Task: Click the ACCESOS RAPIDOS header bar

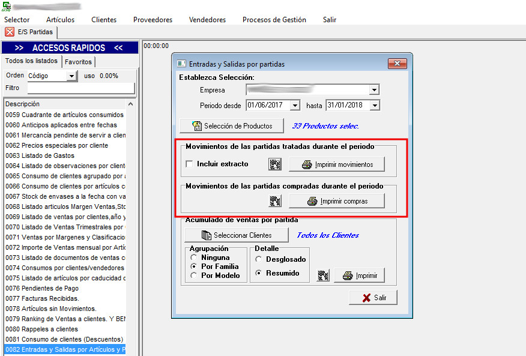Action: 70,47
